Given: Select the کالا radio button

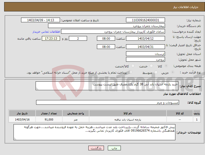Looking at the screenshot, I should coord(166,66).
